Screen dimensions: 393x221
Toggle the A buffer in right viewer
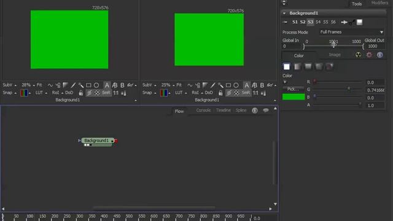click(x=246, y=85)
